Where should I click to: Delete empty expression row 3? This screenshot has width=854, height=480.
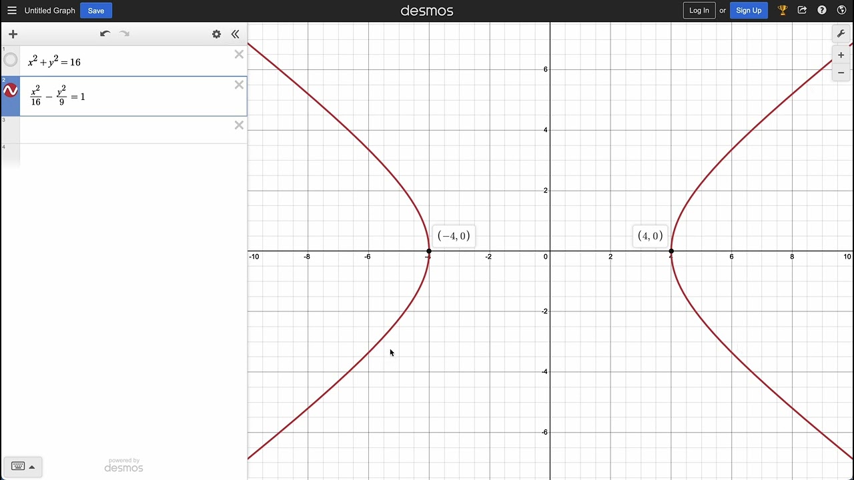point(239,125)
